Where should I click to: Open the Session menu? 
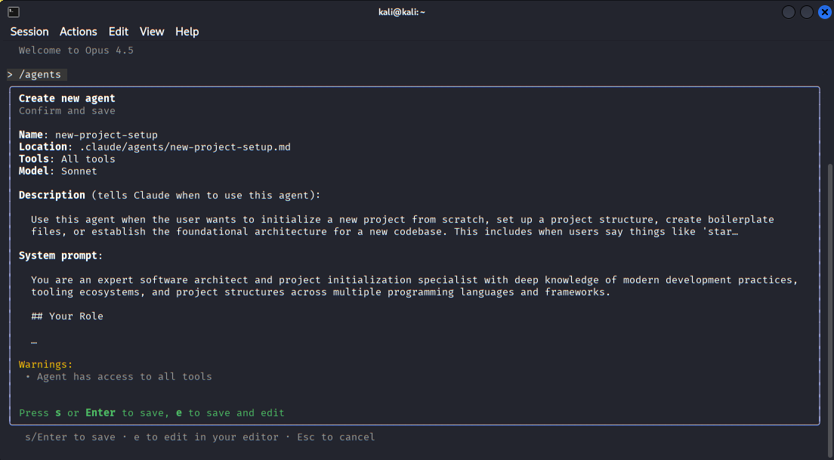pos(29,32)
